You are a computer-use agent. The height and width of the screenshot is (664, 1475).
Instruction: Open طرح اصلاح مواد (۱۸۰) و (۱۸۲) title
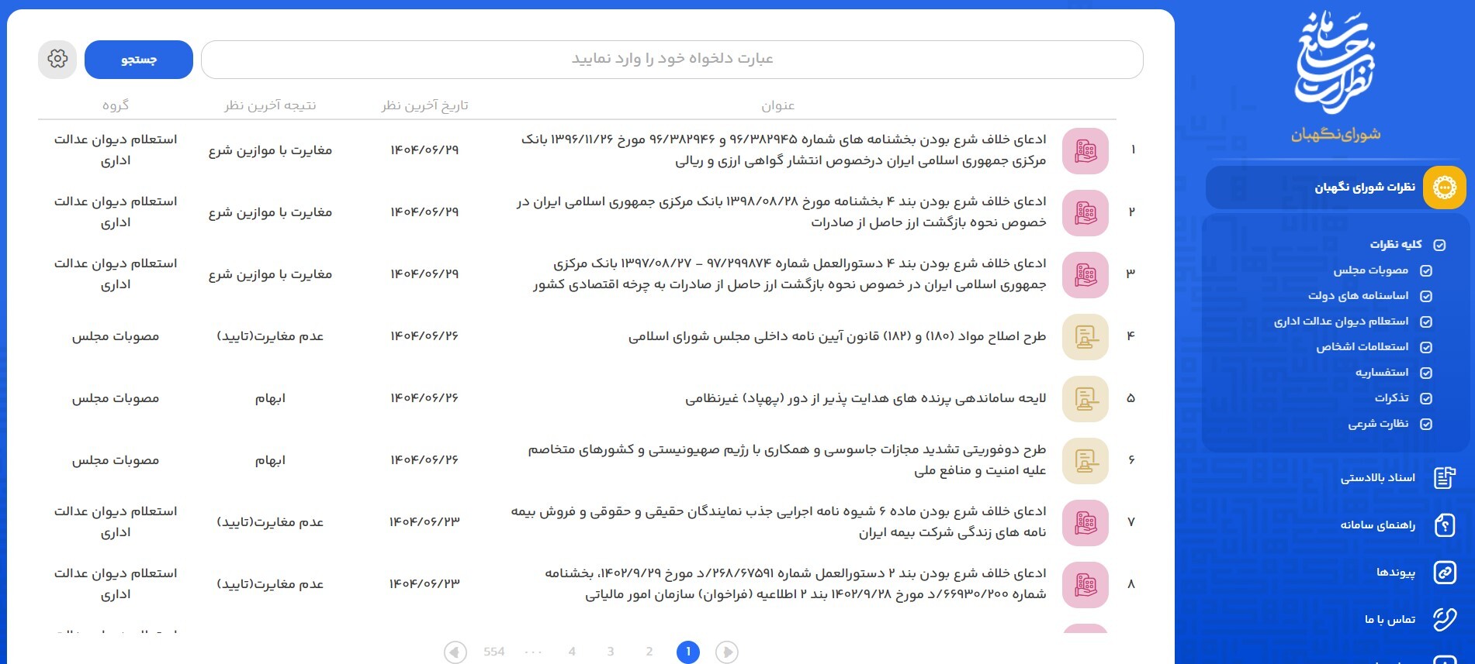click(837, 336)
